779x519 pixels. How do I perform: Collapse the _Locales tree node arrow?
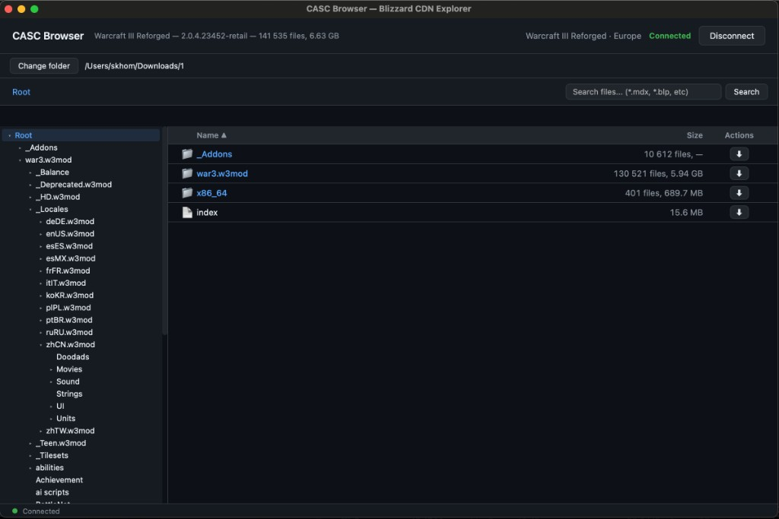point(30,210)
